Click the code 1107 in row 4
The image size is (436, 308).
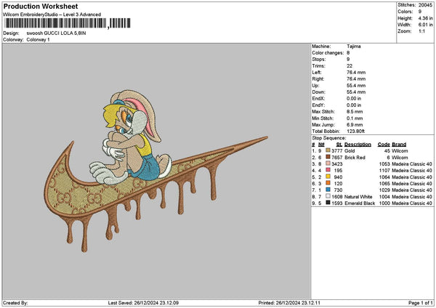(384, 171)
